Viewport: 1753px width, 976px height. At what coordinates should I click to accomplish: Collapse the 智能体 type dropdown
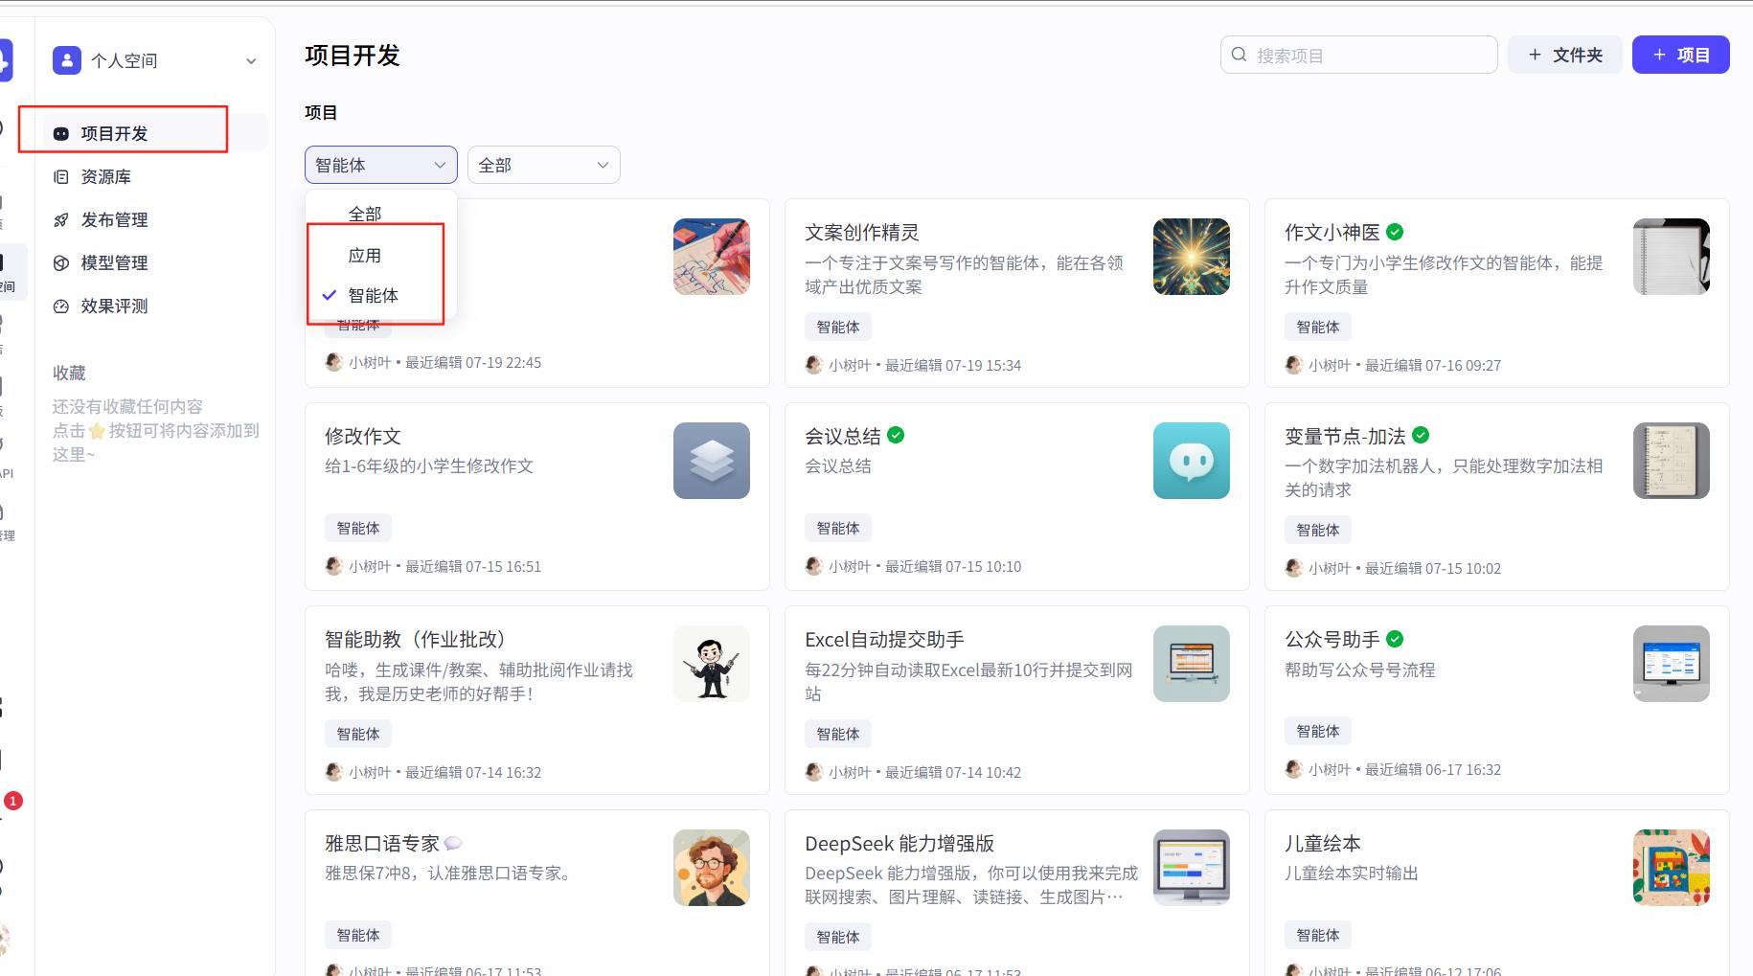[380, 165]
